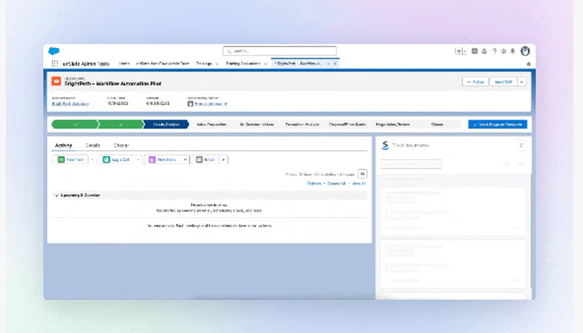Close the BrightPath workspace tab
Screen dimensions: 583x333
[x=335, y=63]
